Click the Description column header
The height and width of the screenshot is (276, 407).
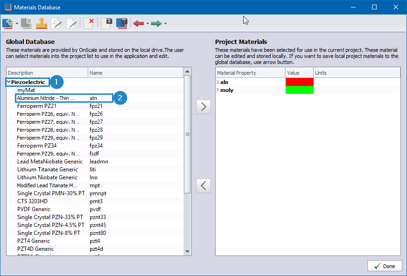pos(47,73)
